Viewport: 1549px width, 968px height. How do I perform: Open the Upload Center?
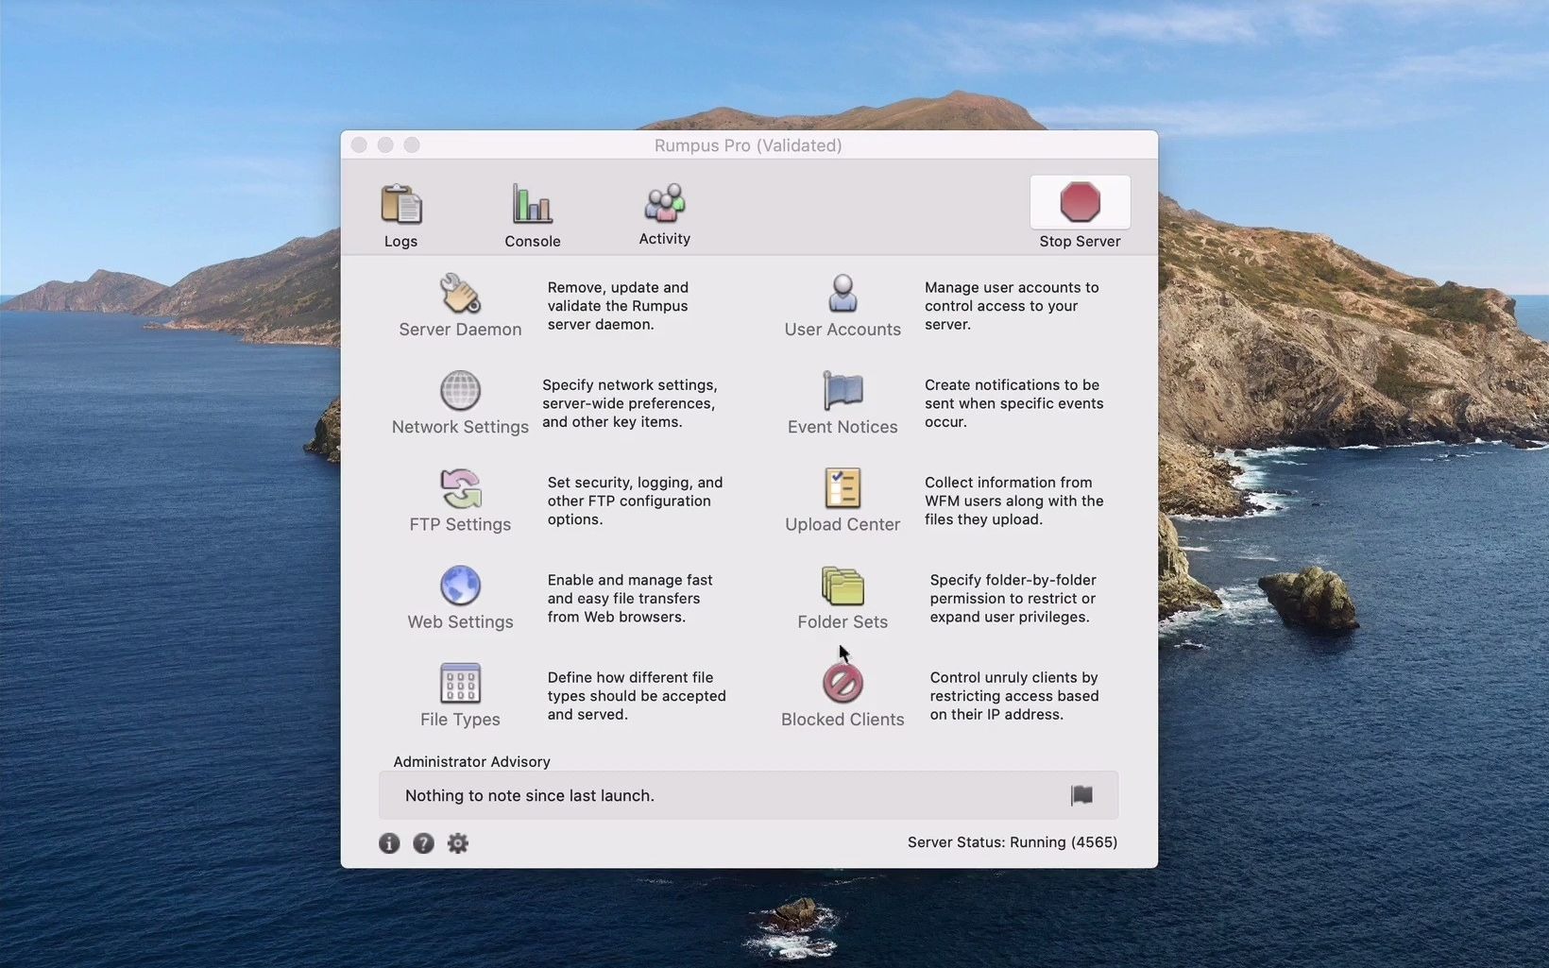[842, 501]
